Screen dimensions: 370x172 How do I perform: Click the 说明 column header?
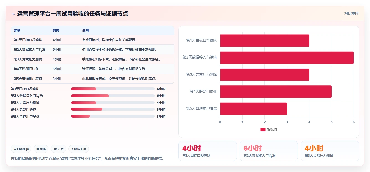click(x=85, y=31)
